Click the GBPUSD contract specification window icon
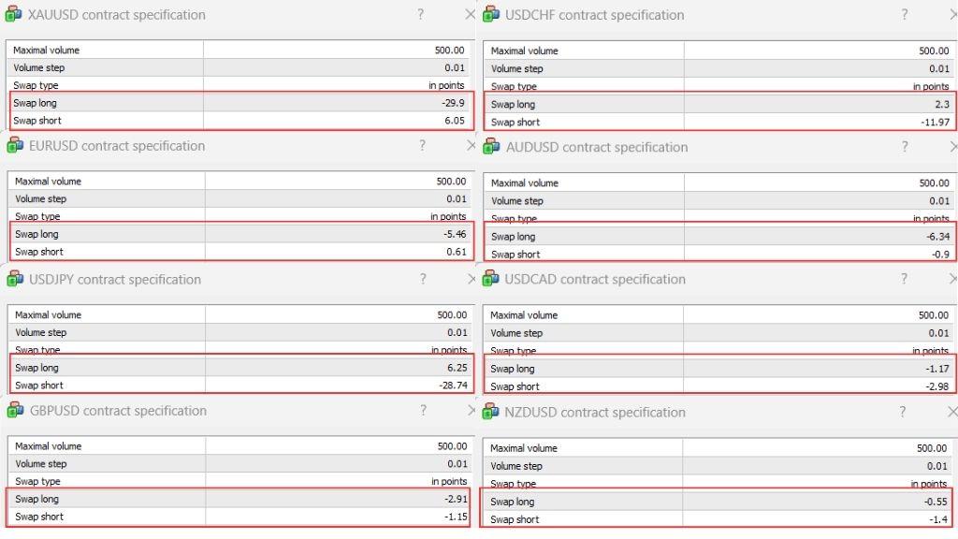The height and width of the screenshot is (539, 958). coord(14,410)
